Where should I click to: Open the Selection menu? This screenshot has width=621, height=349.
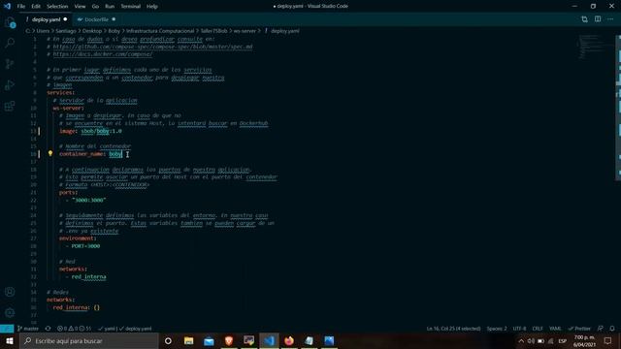tap(57, 7)
